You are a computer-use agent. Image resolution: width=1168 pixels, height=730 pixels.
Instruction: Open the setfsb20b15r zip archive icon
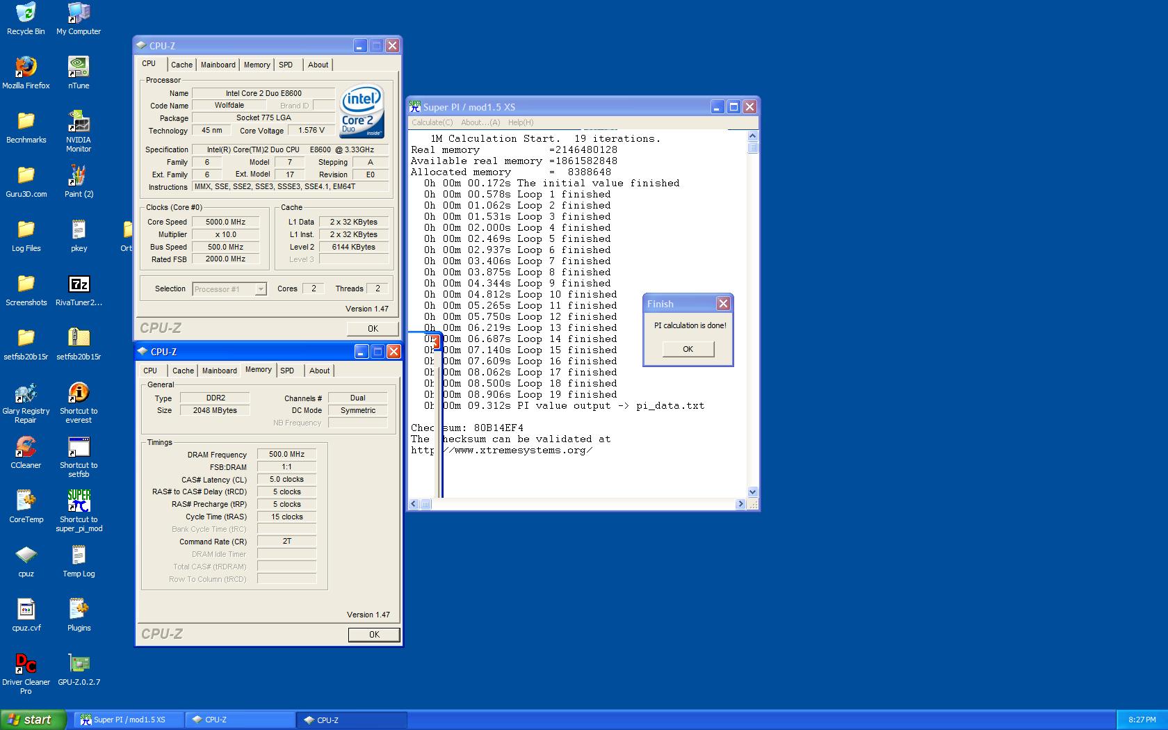pos(79,344)
